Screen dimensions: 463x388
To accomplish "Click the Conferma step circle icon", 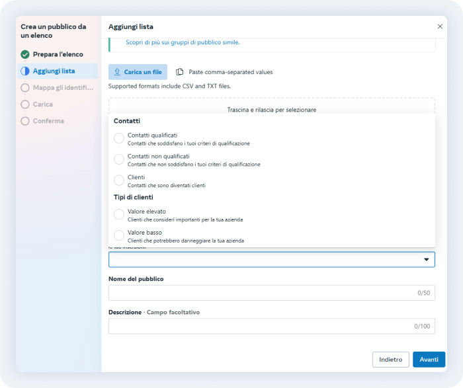I will click(x=25, y=121).
